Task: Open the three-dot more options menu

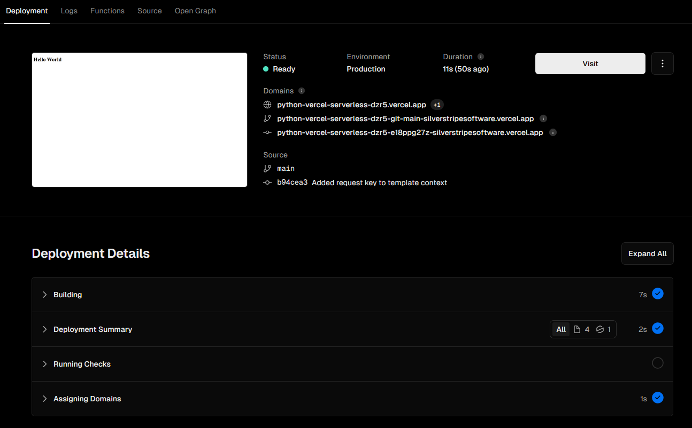Action: click(x=663, y=64)
